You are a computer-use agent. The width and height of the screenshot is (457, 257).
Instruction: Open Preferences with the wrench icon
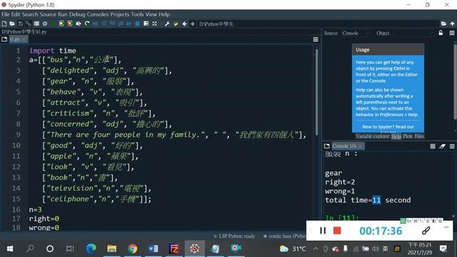[x=167, y=24]
